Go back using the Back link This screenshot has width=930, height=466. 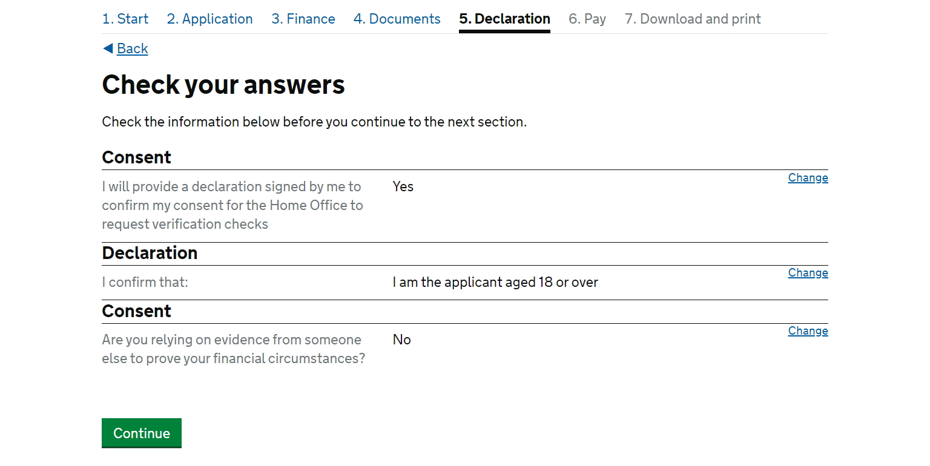click(133, 48)
